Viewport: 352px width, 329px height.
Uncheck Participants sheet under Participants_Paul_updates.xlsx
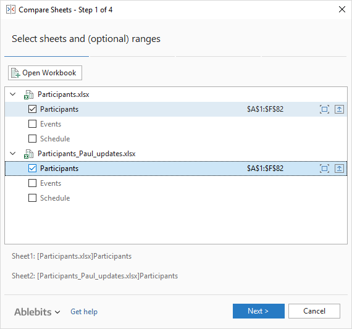click(32, 169)
